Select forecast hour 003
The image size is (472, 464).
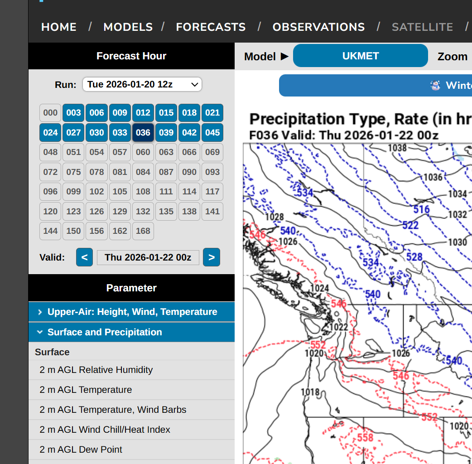[73, 113]
